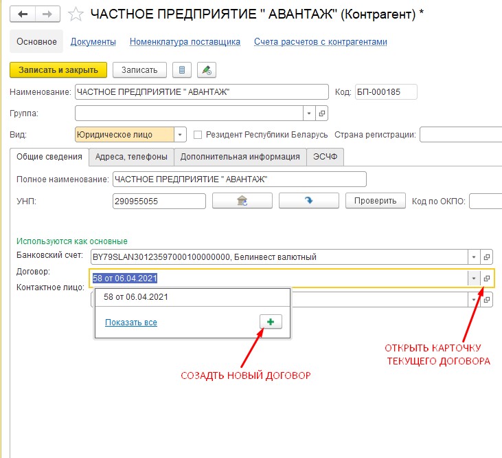Click into the Наименование field
This screenshot has height=458, width=502.
tap(202, 92)
